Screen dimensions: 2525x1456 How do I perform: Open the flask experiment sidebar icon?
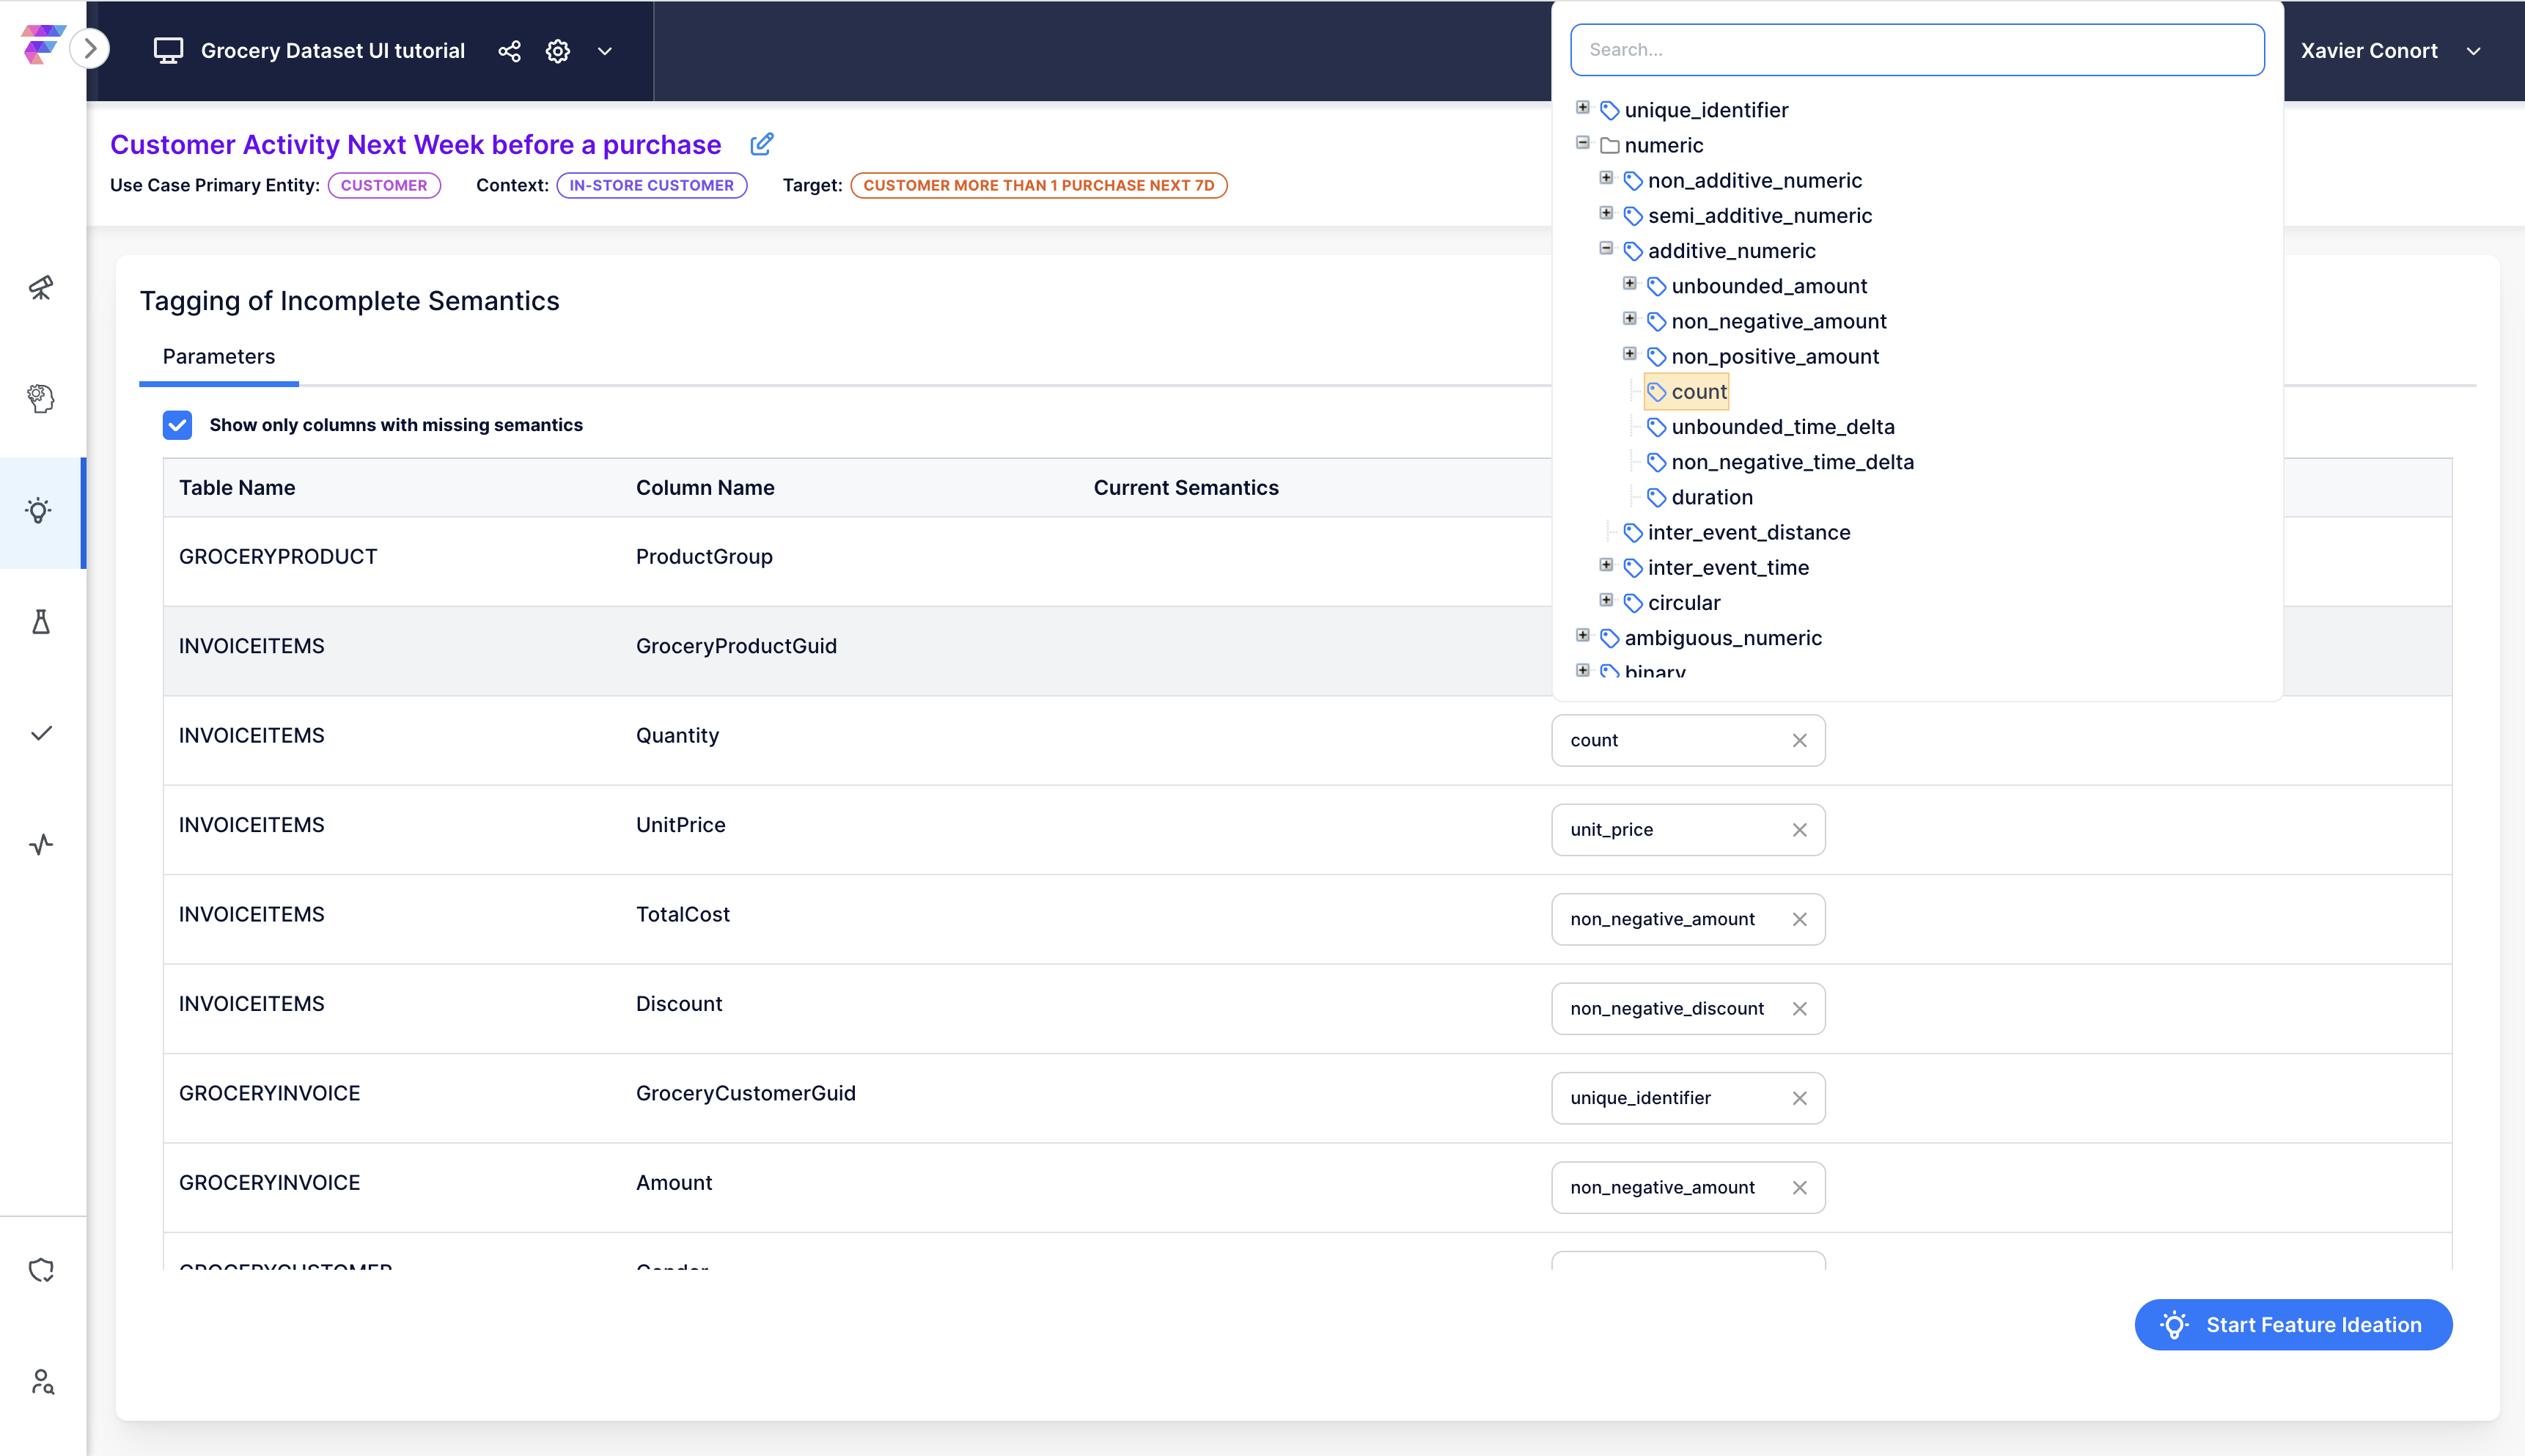41,622
